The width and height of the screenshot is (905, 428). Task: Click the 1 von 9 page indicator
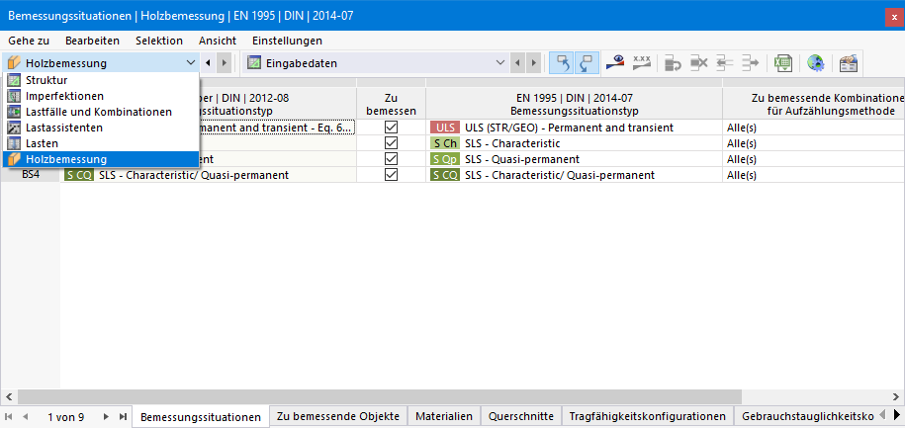point(66,416)
